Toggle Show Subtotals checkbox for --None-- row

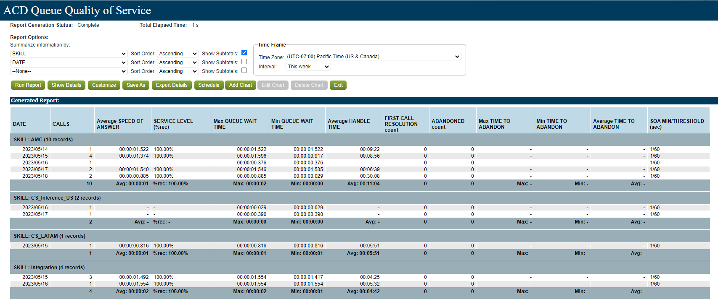244,70
